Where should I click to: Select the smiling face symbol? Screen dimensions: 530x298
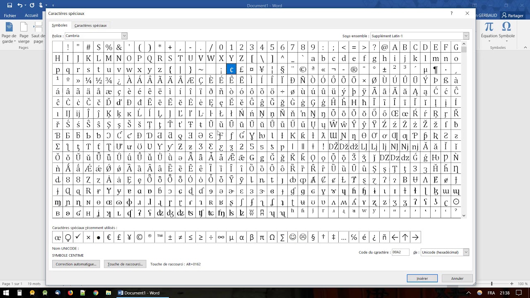[x=293, y=237]
